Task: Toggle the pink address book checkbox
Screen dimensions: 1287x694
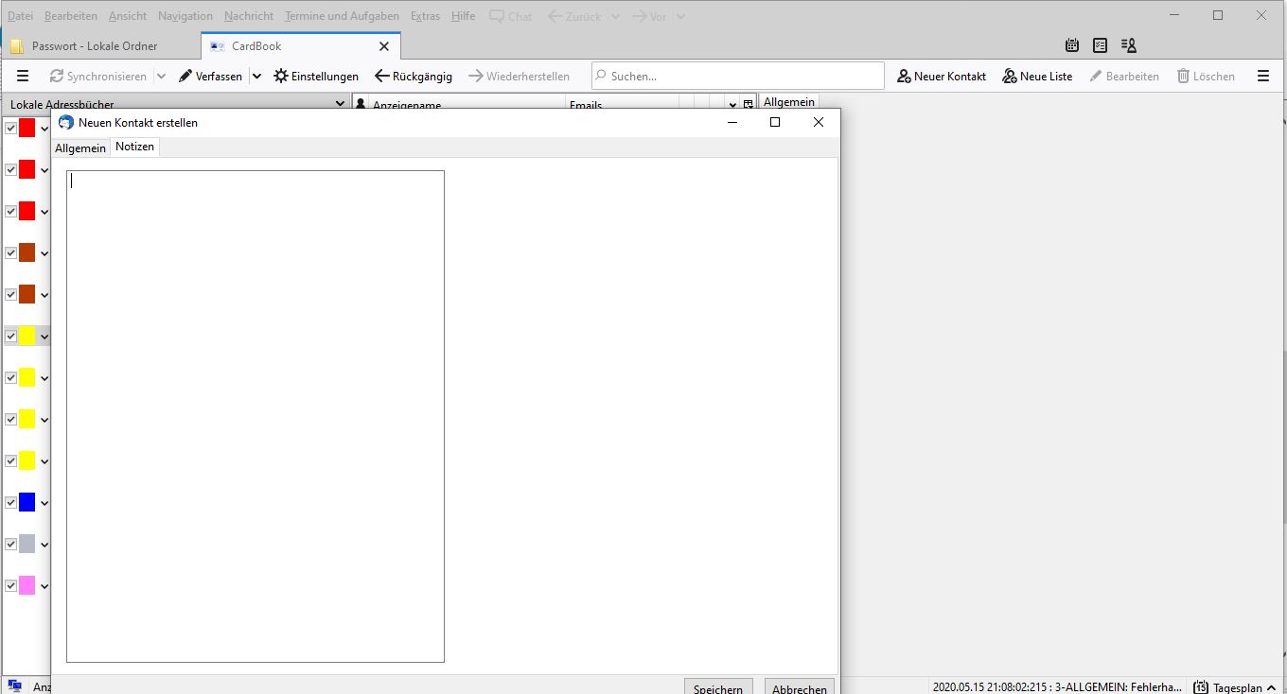Action: pos(11,585)
